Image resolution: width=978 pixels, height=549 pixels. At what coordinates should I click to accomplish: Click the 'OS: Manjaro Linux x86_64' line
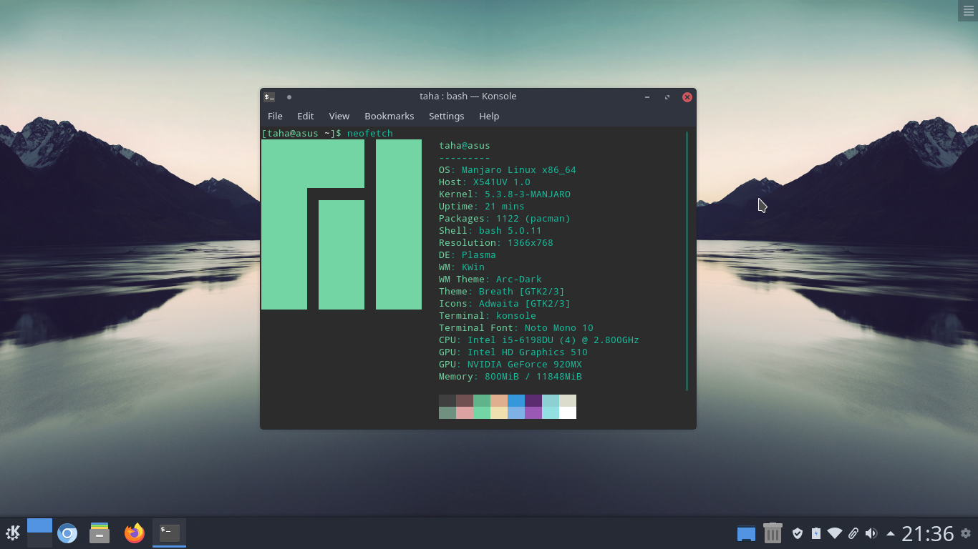point(508,170)
